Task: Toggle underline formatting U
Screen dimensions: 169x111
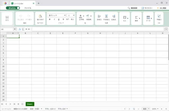Action: point(59,19)
